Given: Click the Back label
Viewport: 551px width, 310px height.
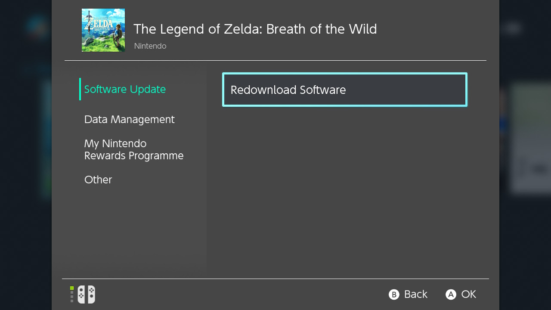Looking at the screenshot, I should tap(415, 294).
